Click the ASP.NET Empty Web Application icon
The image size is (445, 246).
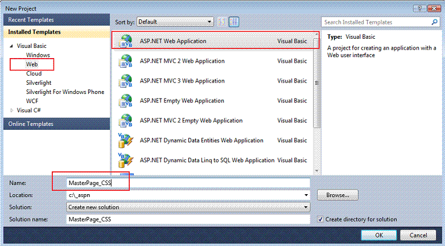(x=125, y=101)
